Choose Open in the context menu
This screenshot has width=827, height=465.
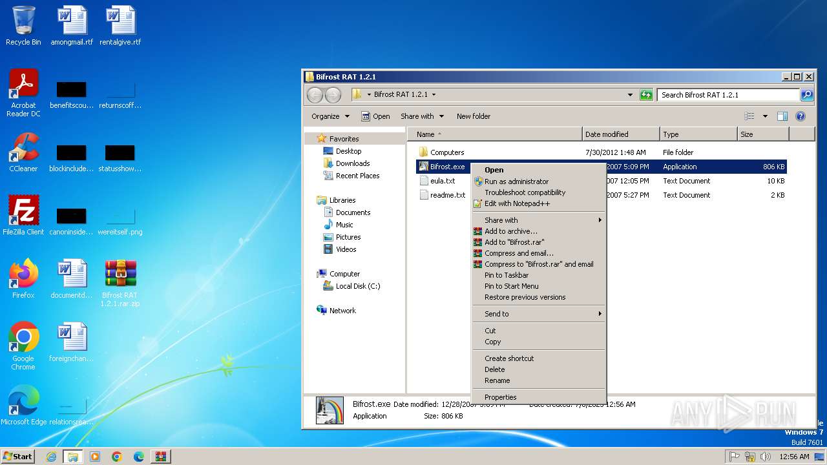(539, 170)
